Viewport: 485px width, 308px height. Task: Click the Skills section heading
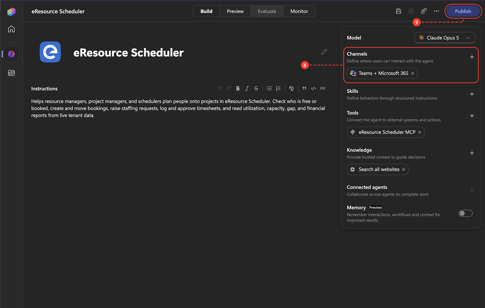(353, 91)
